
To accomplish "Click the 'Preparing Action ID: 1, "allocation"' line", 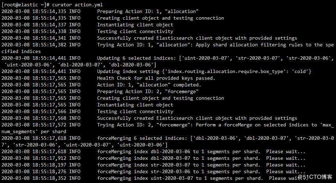I will tap(148, 11).
